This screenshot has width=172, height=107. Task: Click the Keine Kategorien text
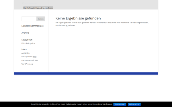(x=28, y=43)
